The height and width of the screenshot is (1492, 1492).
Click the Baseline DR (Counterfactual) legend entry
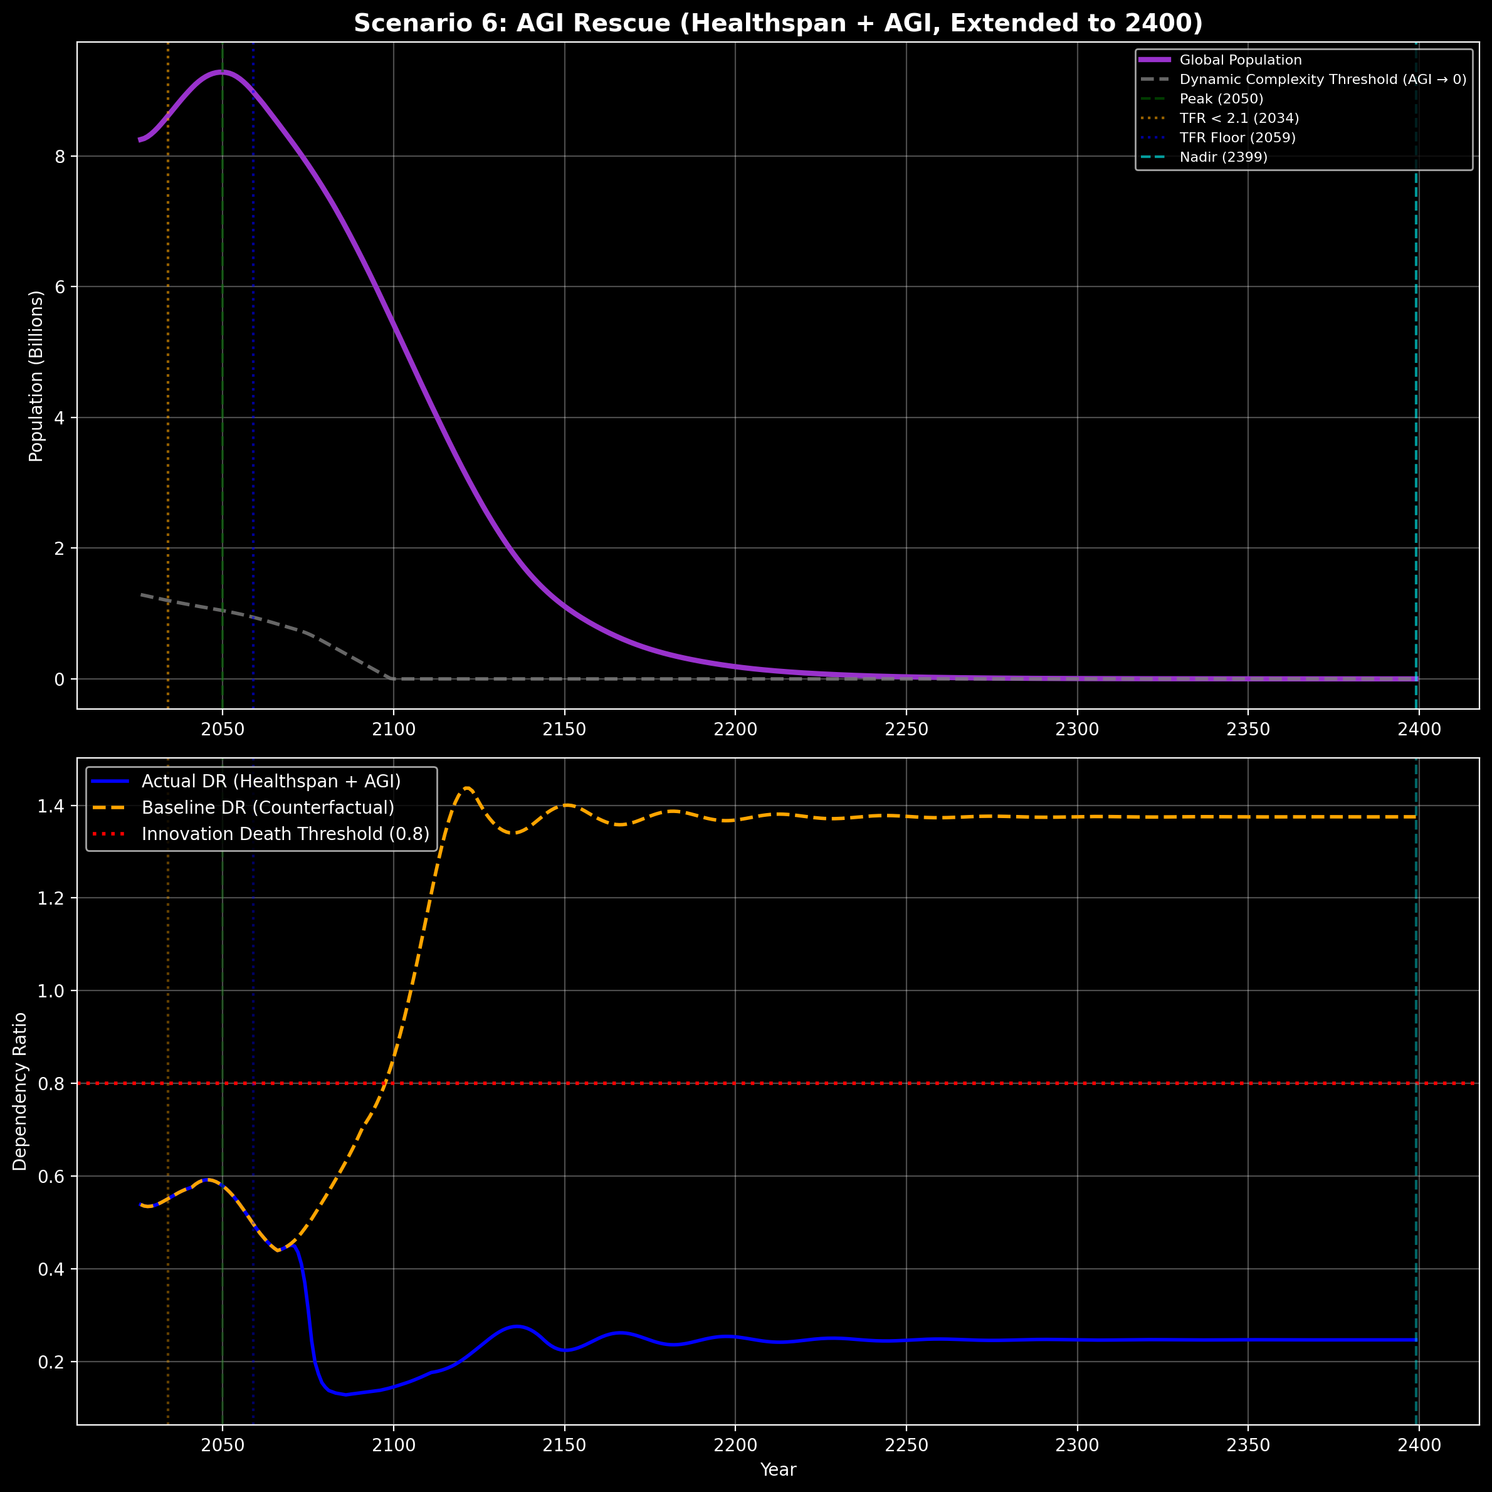point(268,807)
